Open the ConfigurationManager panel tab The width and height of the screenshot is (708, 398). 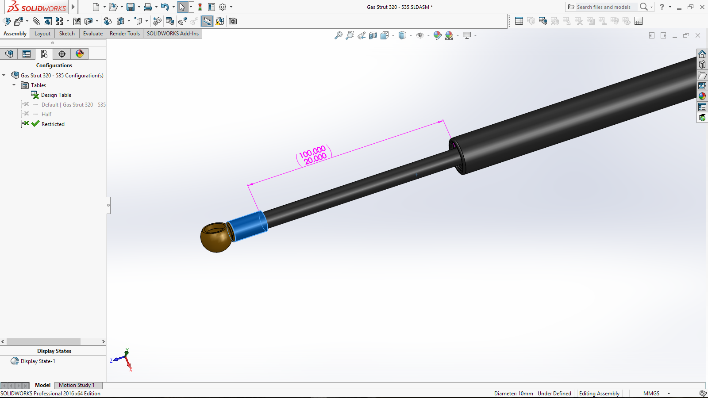[x=44, y=54]
